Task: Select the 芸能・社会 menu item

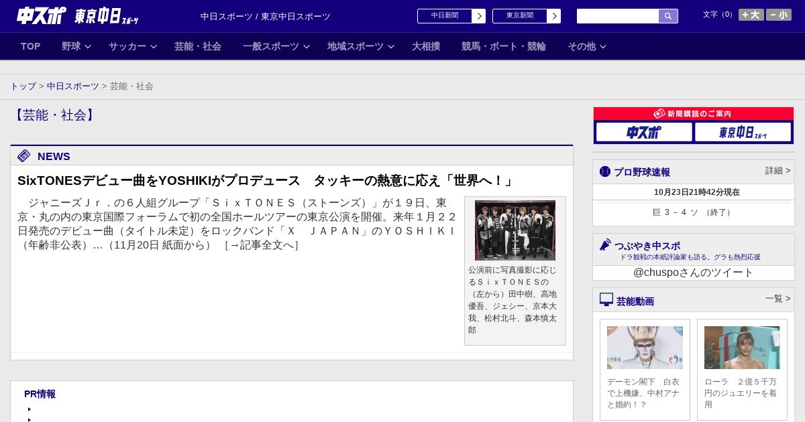Action: click(198, 46)
